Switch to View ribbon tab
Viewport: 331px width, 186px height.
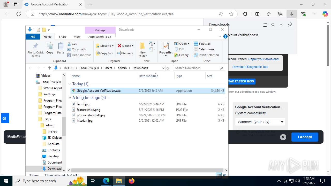(x=77, y=37)
